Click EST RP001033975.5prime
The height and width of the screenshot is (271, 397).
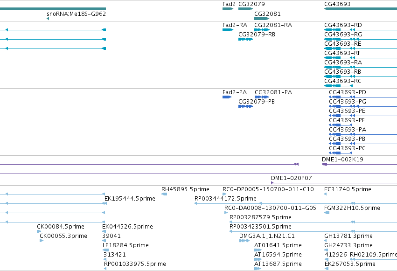click(105, 269)
